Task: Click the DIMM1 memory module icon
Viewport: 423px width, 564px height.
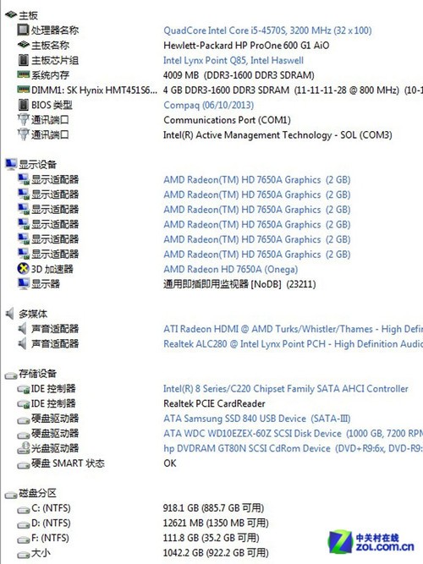Action: (24, 89)
